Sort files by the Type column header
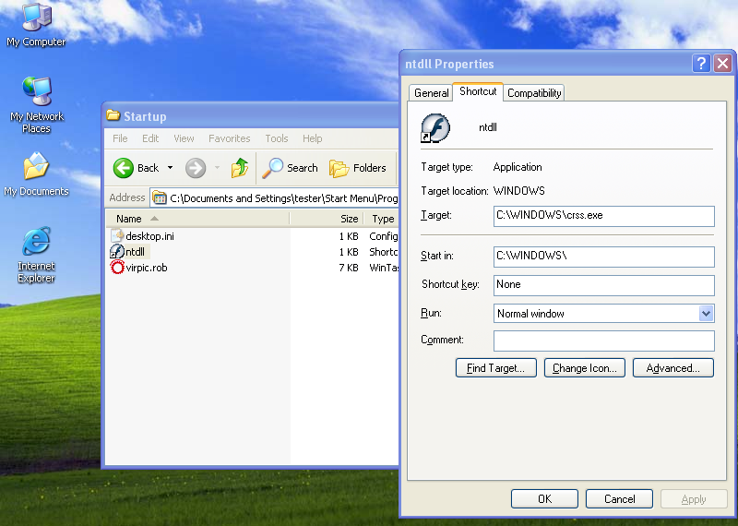 pyautogui.click(x=382, y=219)
